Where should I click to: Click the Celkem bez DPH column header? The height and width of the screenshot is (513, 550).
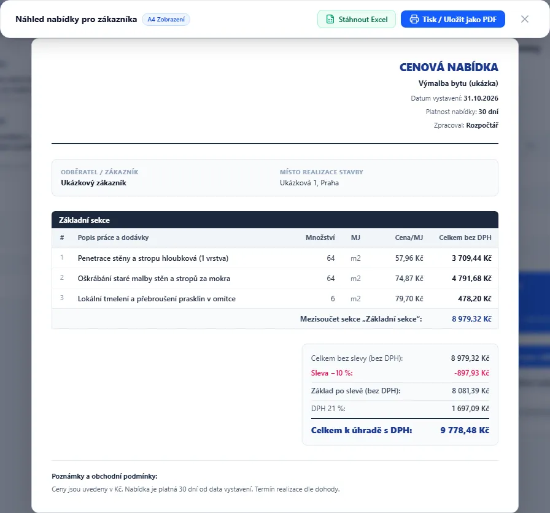coord(465,237)
